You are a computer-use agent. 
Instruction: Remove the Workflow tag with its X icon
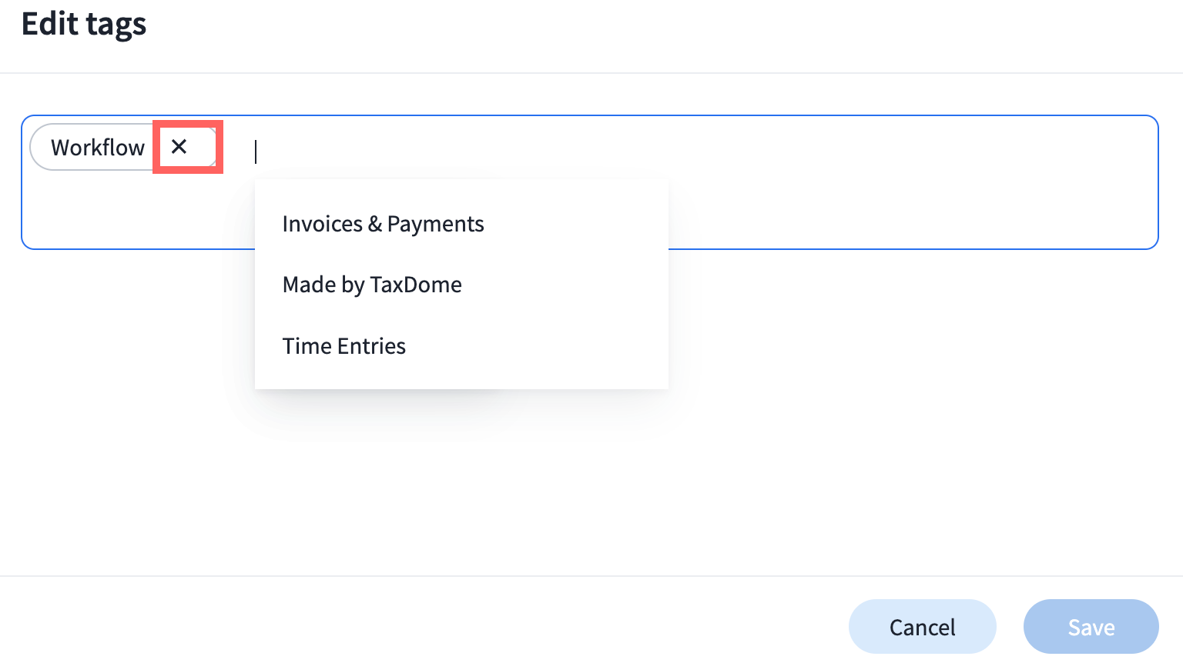[x=179, y=147]
